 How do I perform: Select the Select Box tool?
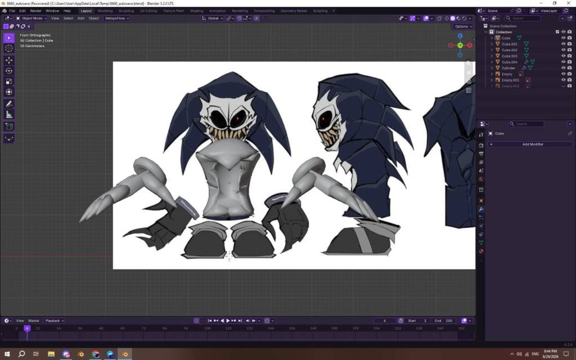[9, 38]
